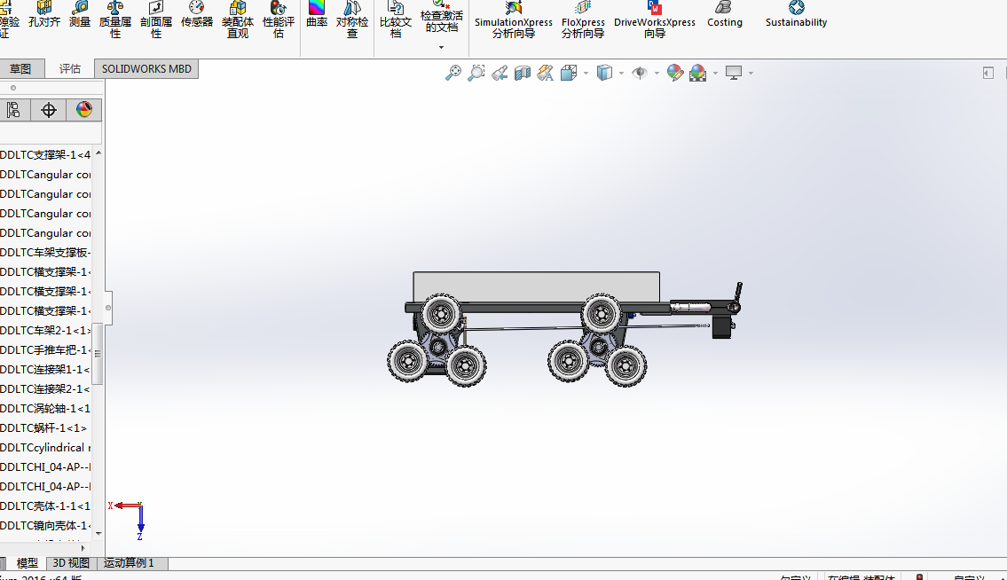Select the Measure (测量) tool
Screen dimensions: 1007x580
80,14
